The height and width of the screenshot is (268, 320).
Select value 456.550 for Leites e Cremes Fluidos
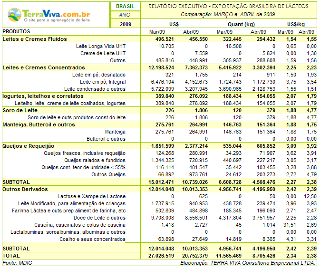[198, 39]
